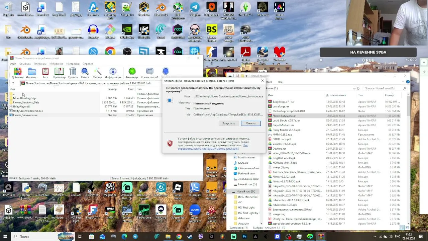The image size is (428, 241).
Task: Open the Windows Start menu
Action: (5, 237)
